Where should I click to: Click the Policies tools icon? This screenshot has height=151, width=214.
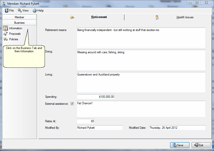point(5,39)
